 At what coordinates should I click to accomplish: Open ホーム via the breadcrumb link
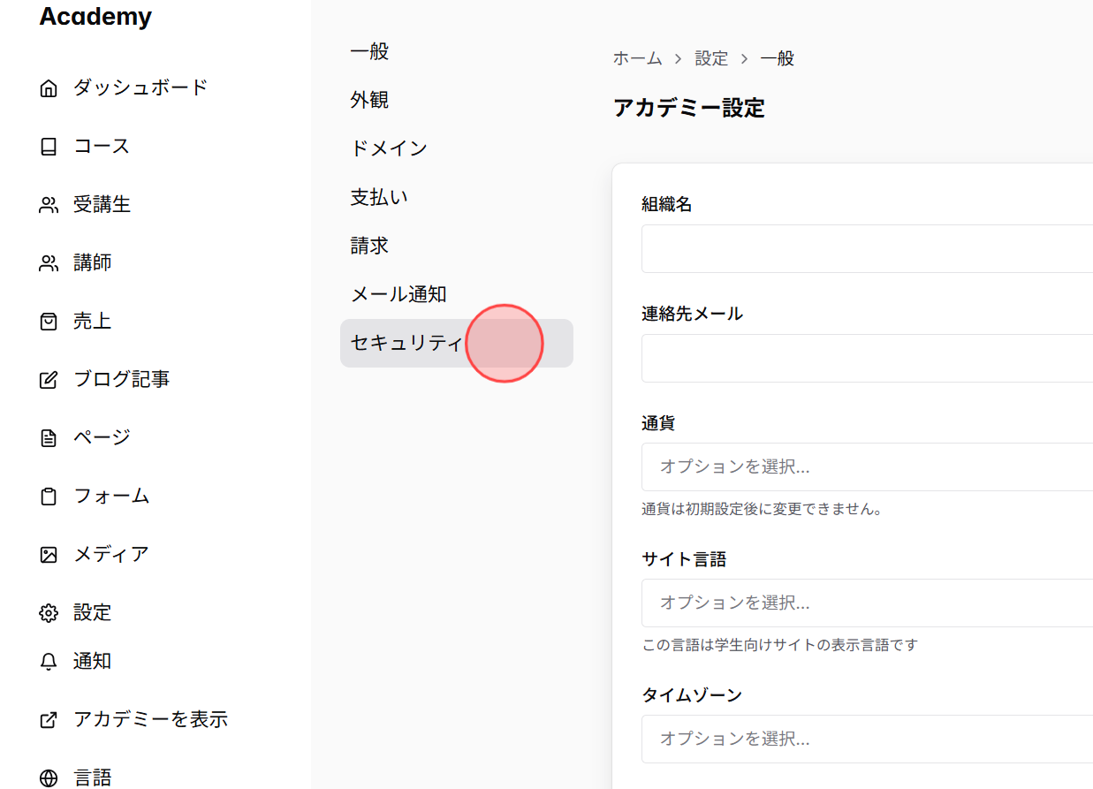[637, 57]
